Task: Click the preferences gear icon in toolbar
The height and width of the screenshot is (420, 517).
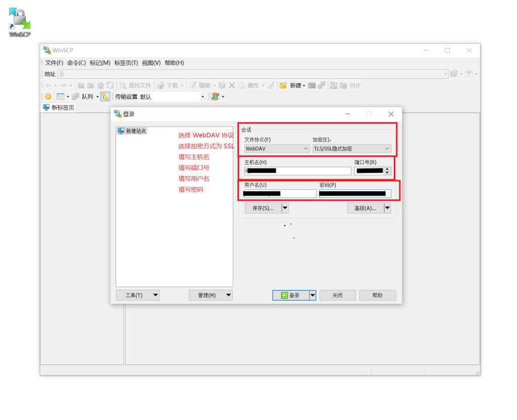Action: 48,96
